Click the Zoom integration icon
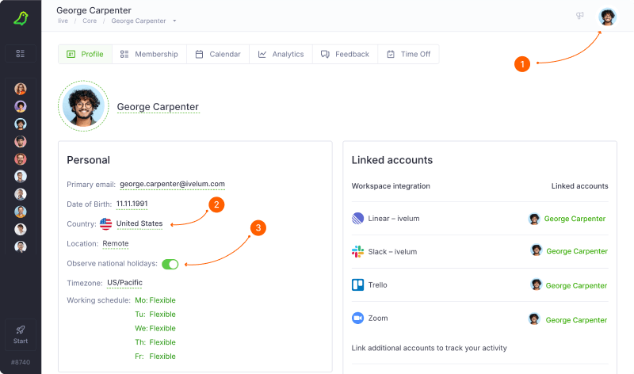The width and height of the screenshot is (634, 374). coord(357,318)
